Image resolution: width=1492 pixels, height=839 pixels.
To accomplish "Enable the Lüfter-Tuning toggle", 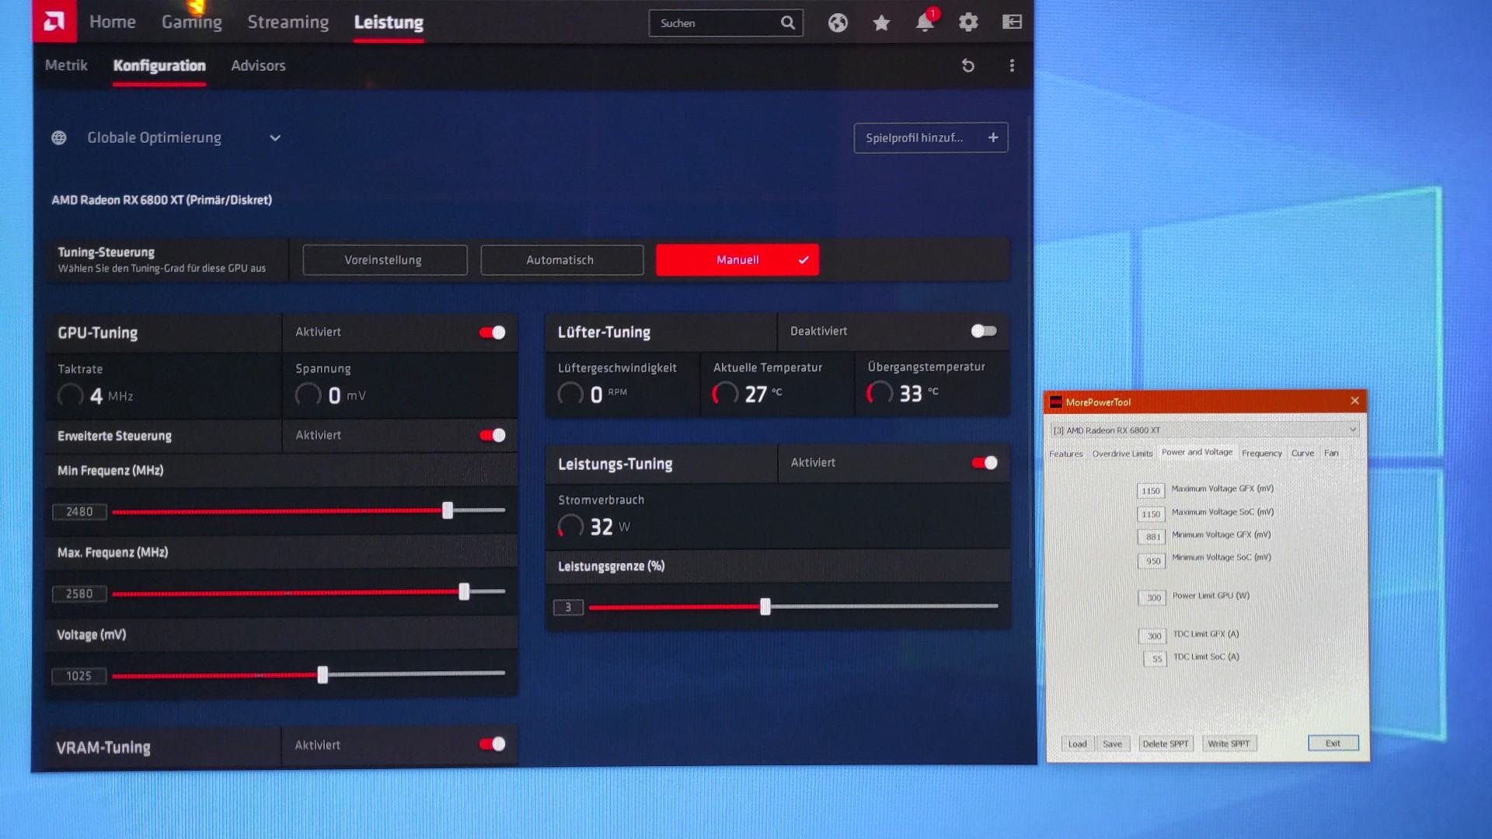I will click(983, 331).
